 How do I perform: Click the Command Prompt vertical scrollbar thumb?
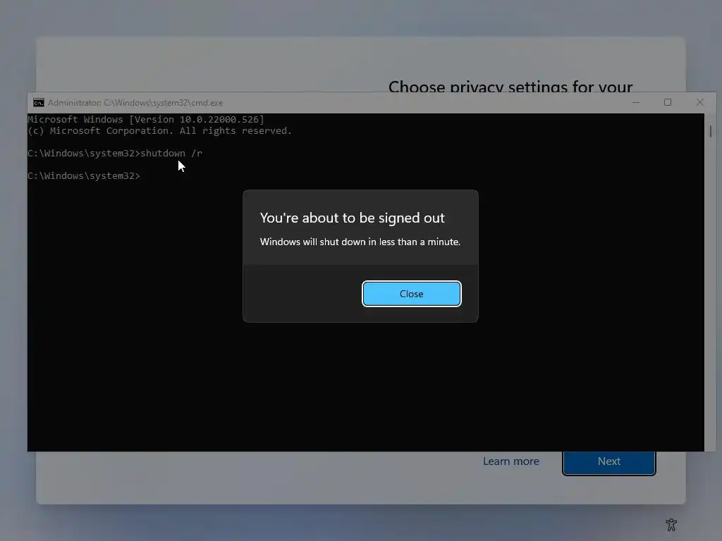click(x=711, y=132)
